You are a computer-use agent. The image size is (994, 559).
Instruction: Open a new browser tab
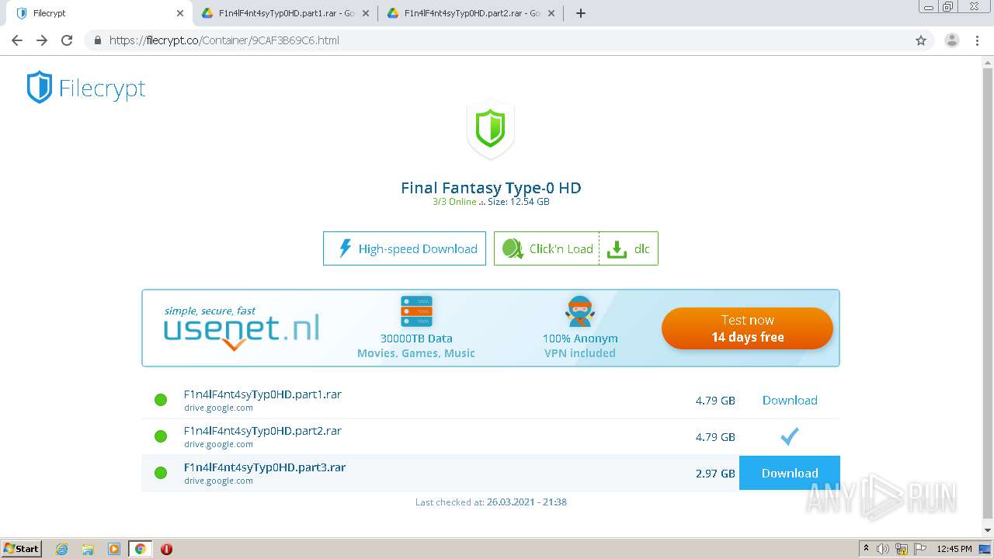[580, 13]
